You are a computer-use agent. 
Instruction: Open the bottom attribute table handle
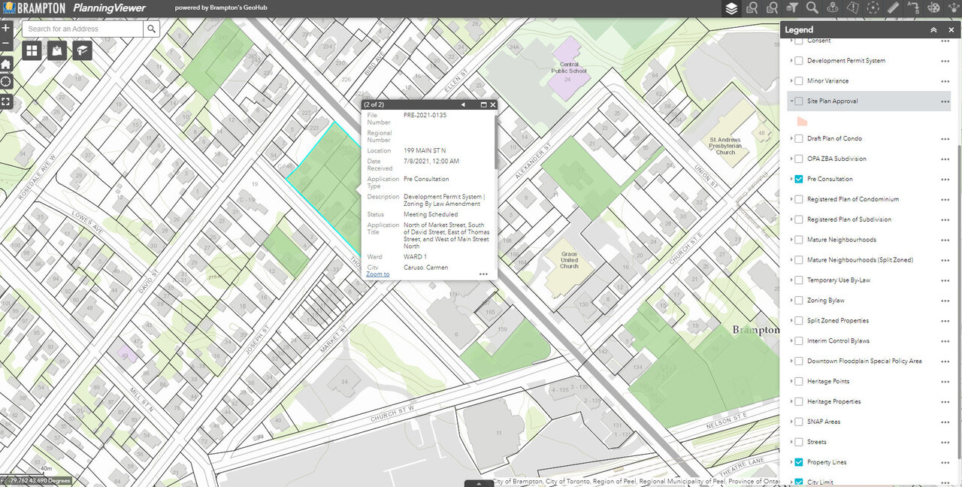[479, 483]
